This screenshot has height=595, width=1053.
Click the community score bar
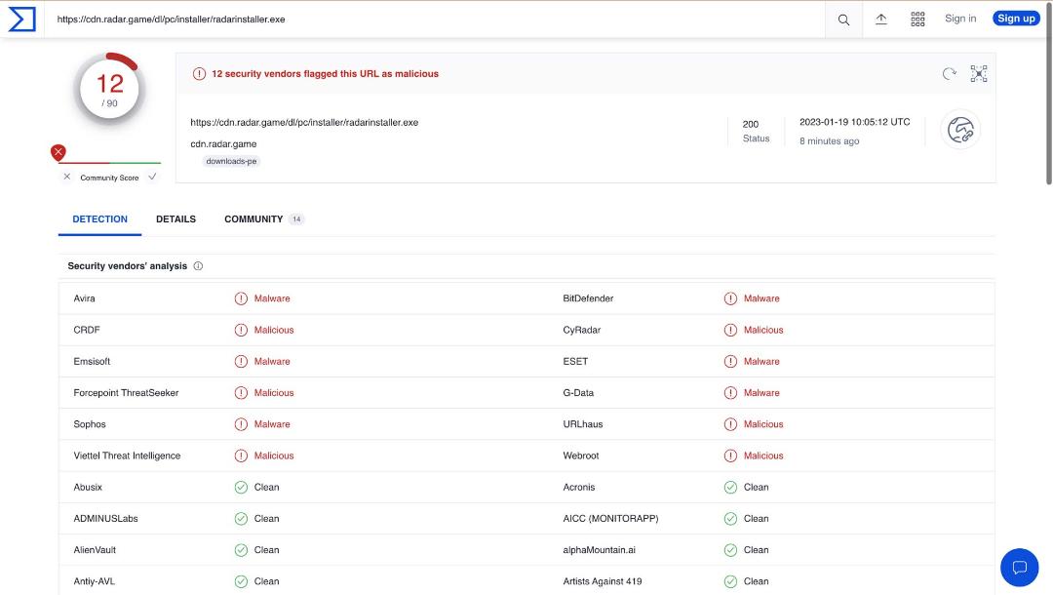(x=109, y=163)
